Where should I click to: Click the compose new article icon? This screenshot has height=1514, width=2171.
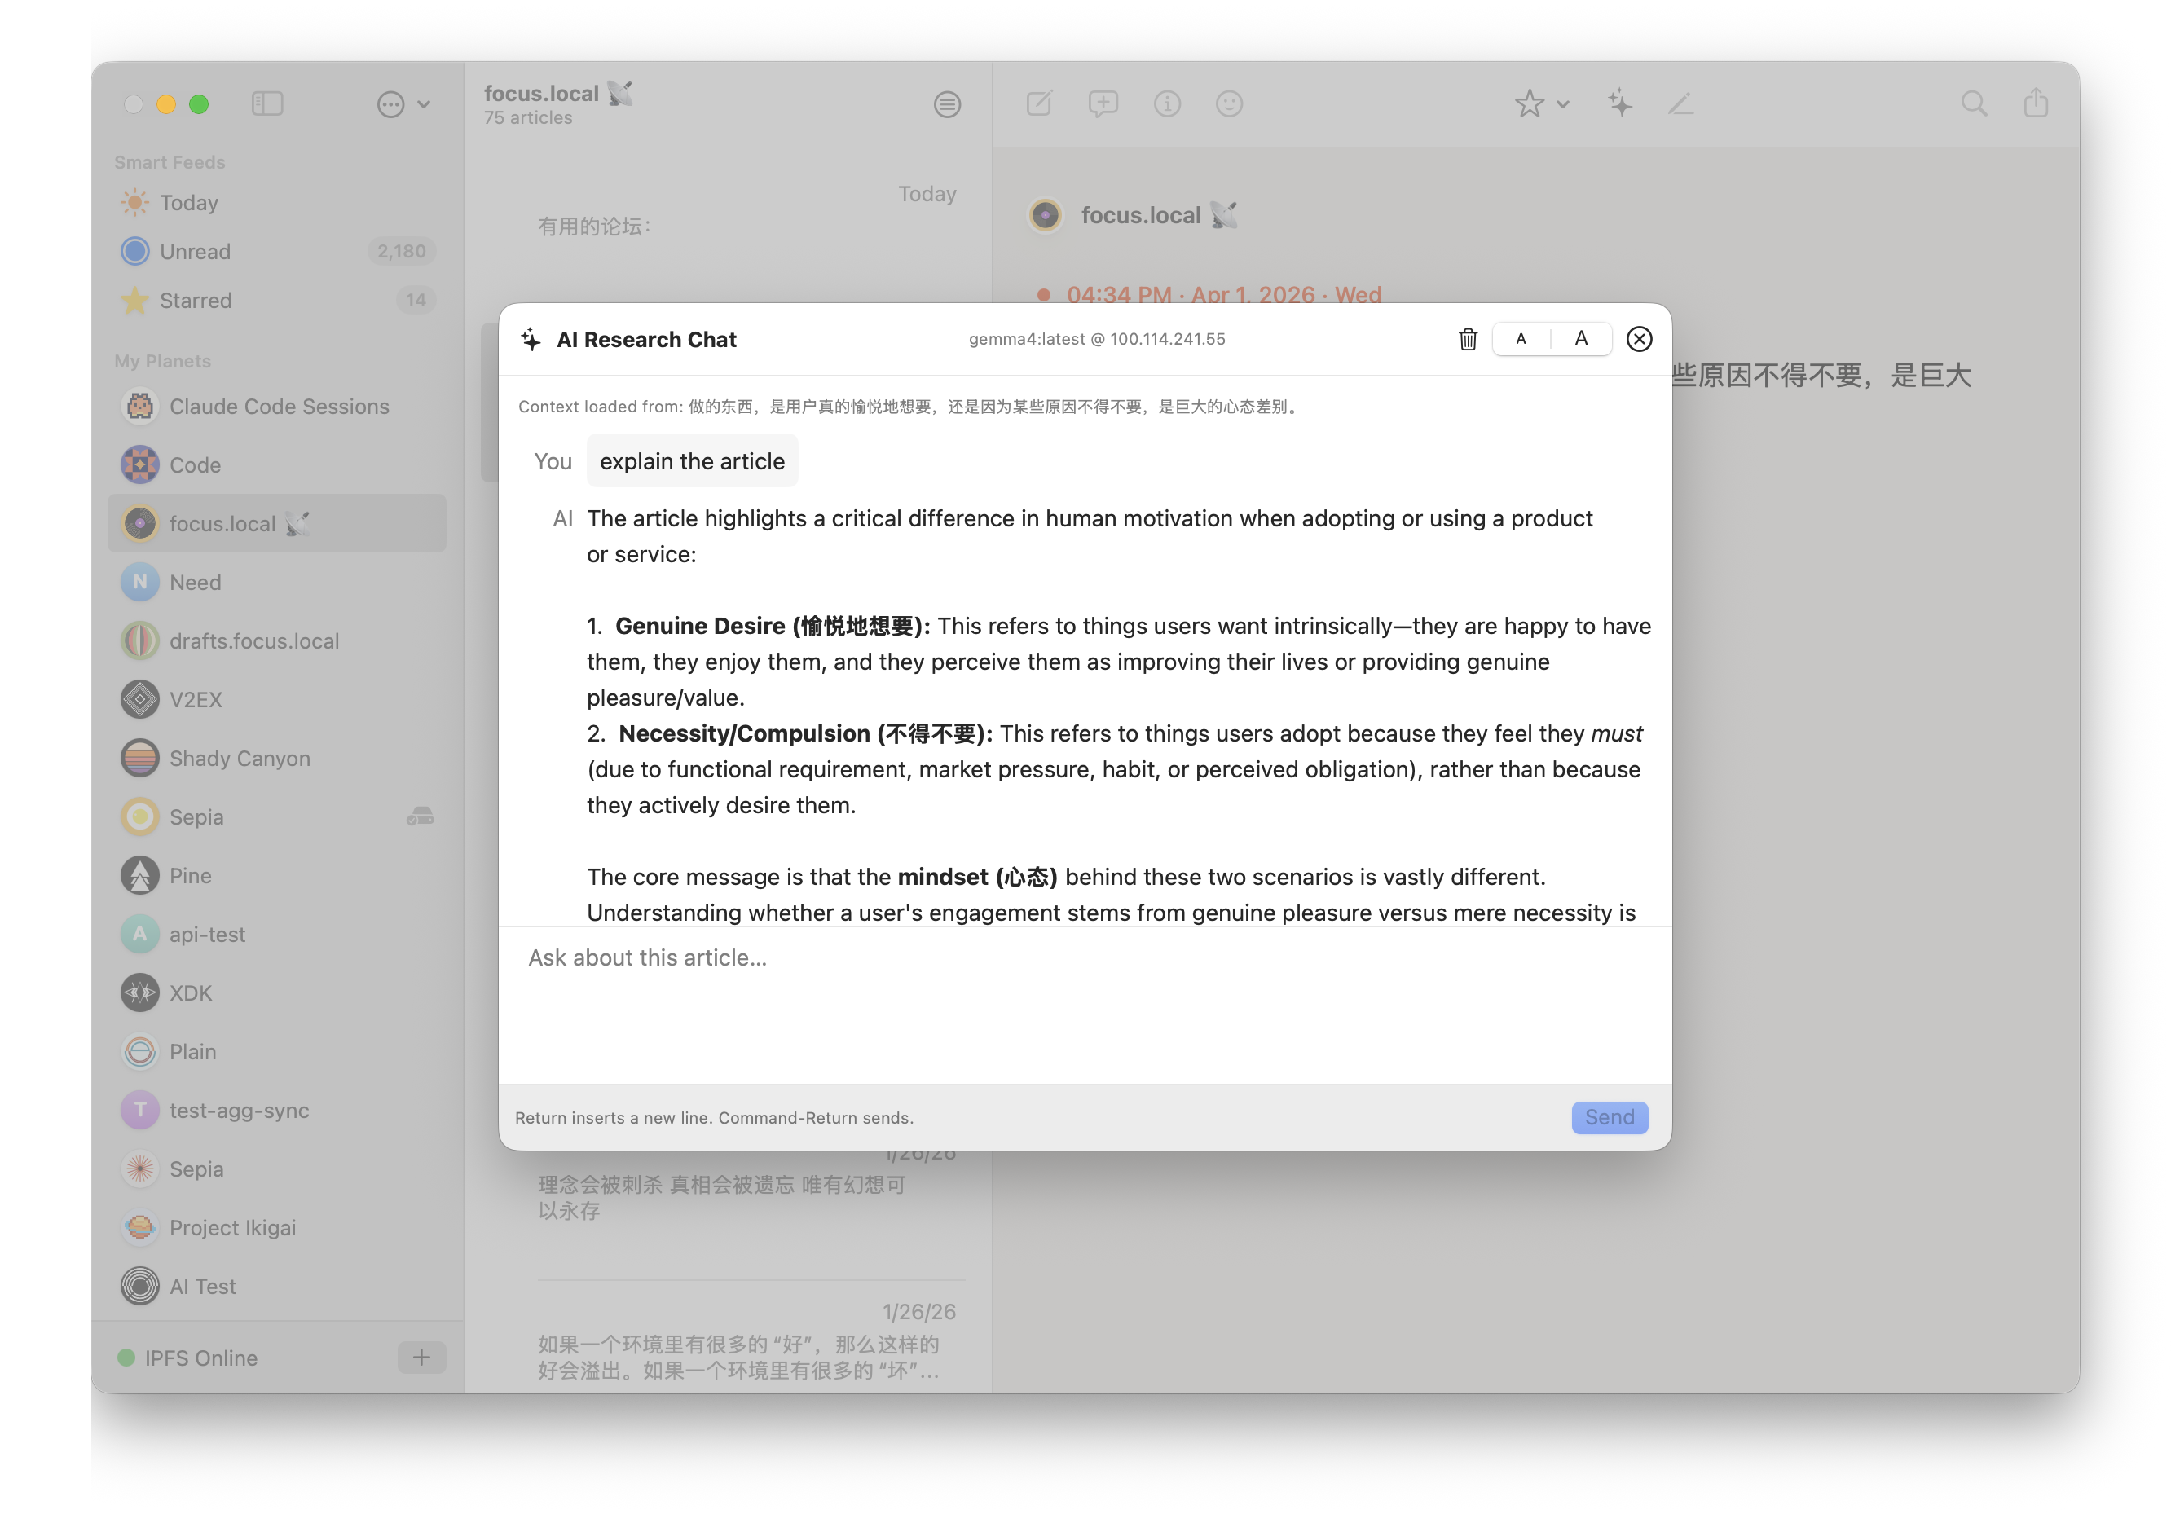coord(1039,103)
